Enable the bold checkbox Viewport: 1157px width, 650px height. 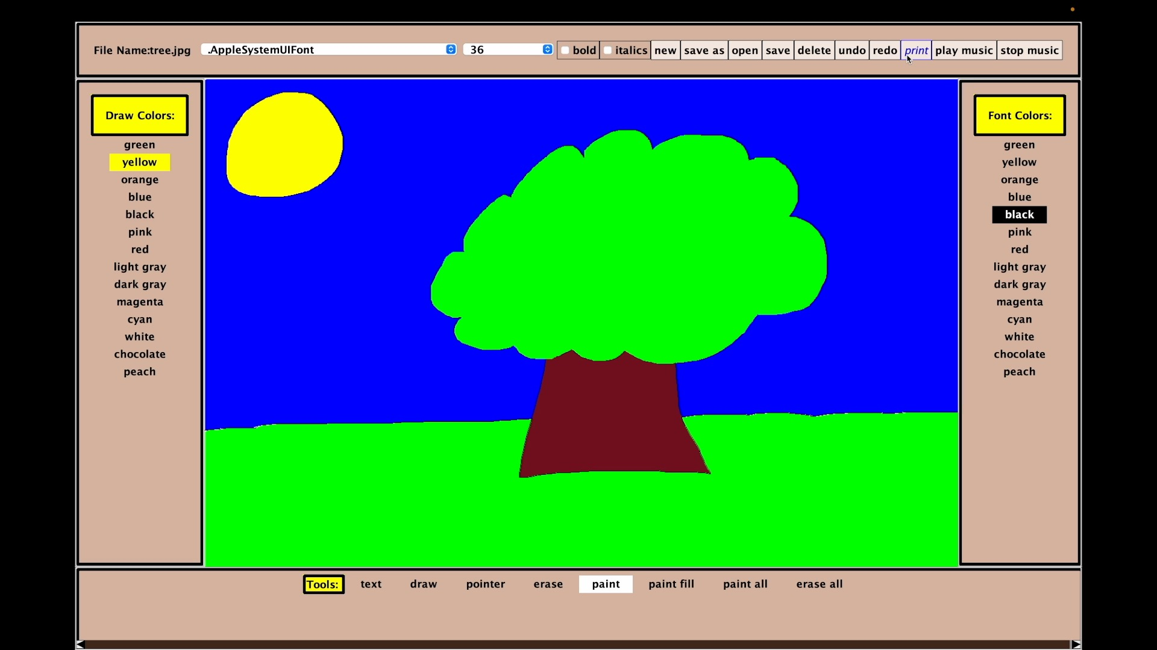point(565,51)
